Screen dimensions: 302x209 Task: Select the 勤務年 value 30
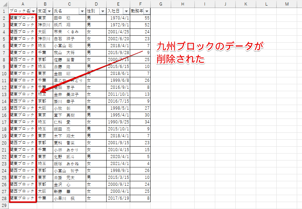(x=140, y=115)
